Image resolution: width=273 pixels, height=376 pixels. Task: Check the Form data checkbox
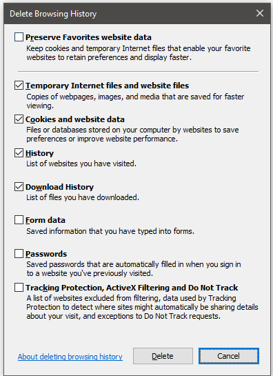[x=19, y=220]
